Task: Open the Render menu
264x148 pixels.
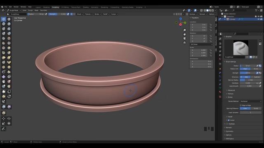Action: (16, 7)
